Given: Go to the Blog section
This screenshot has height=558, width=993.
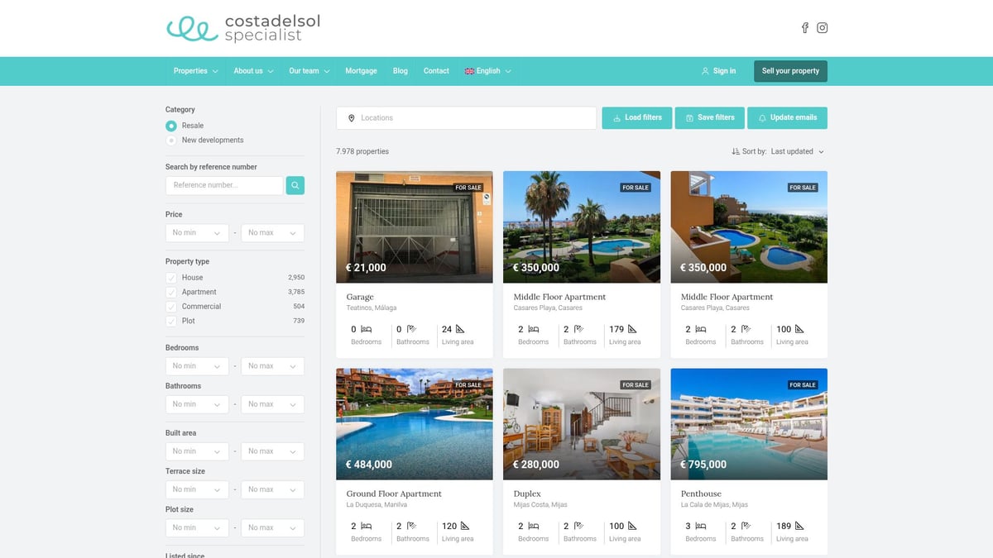Looking at the screenshot, I should point(401,71).
